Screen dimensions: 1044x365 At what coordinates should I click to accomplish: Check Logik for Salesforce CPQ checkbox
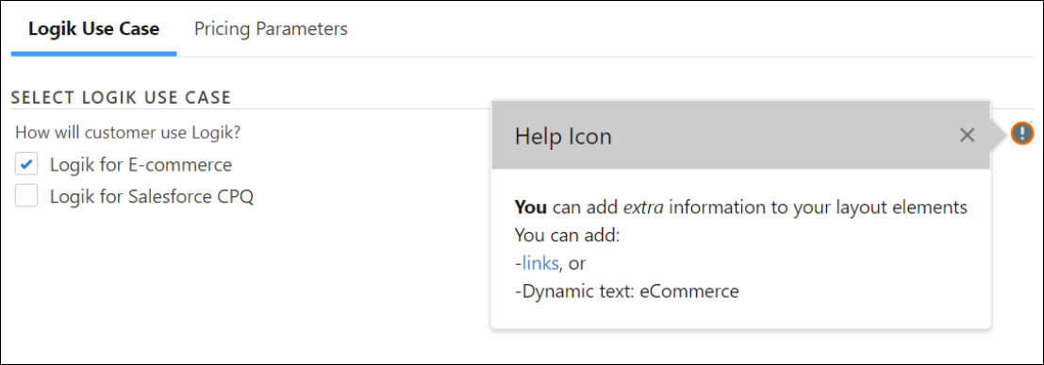pos(26,196)
